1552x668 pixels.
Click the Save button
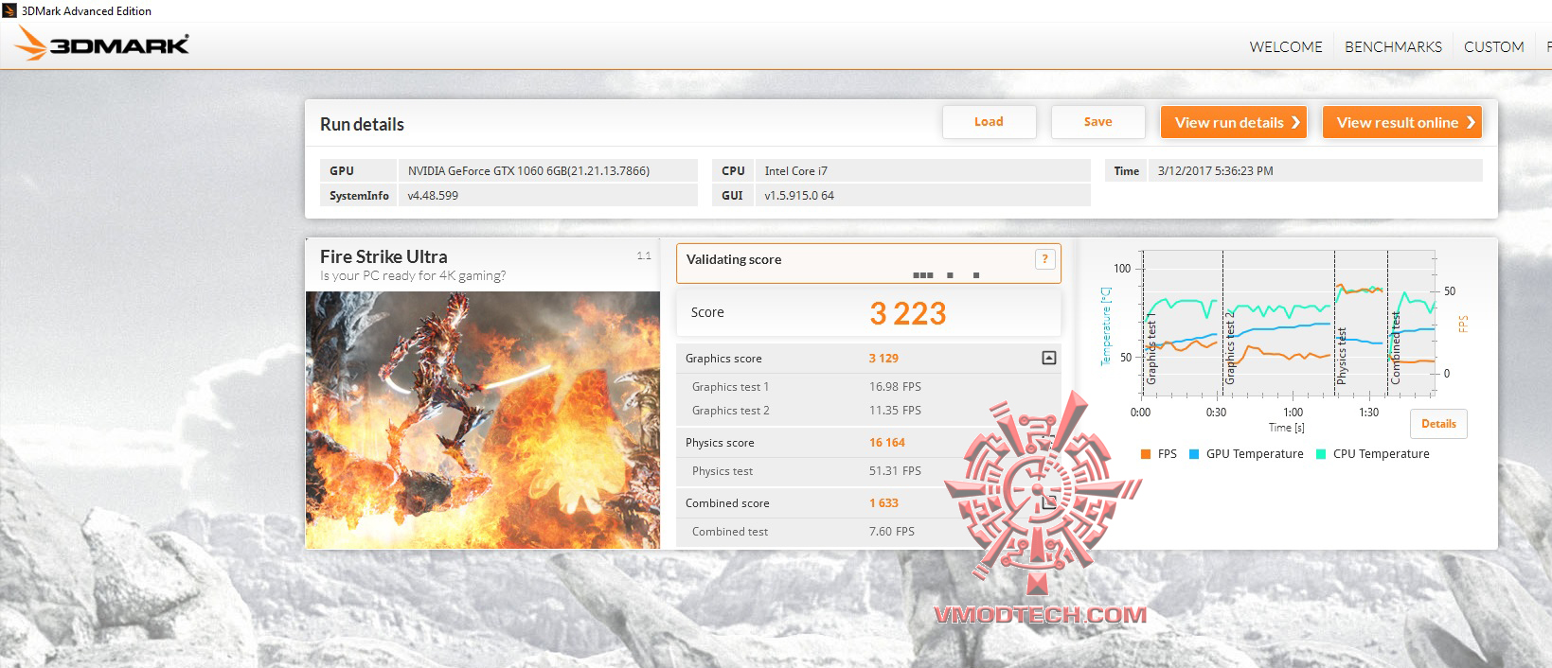(x=1097, y=122)
